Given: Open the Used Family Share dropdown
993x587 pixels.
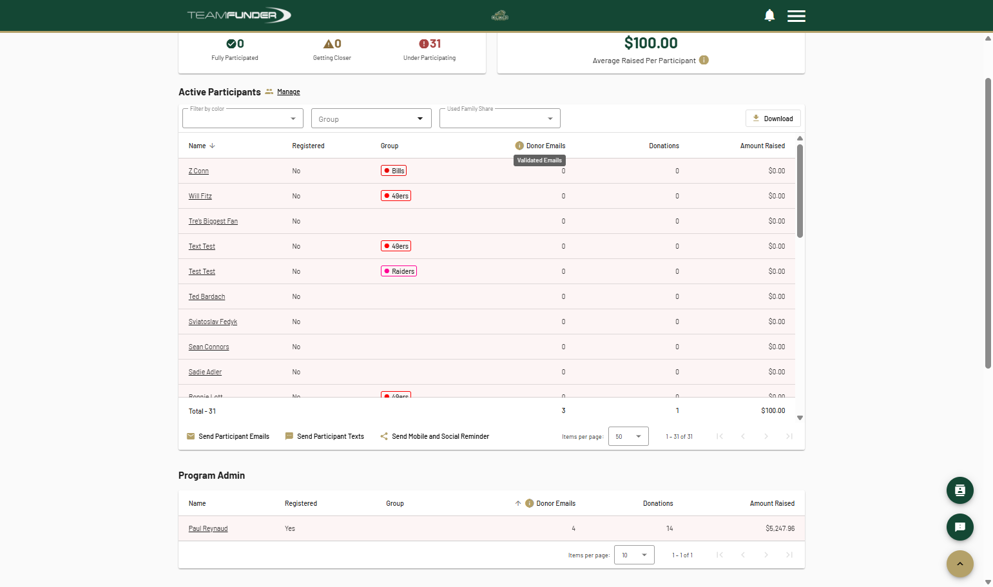Looking at the screenshot, I should [500, 119].
